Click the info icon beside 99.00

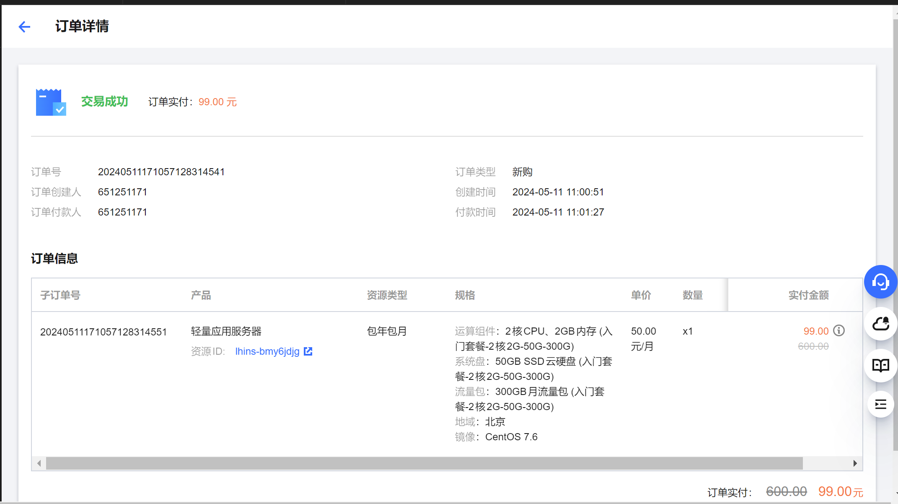pos(838,331)
